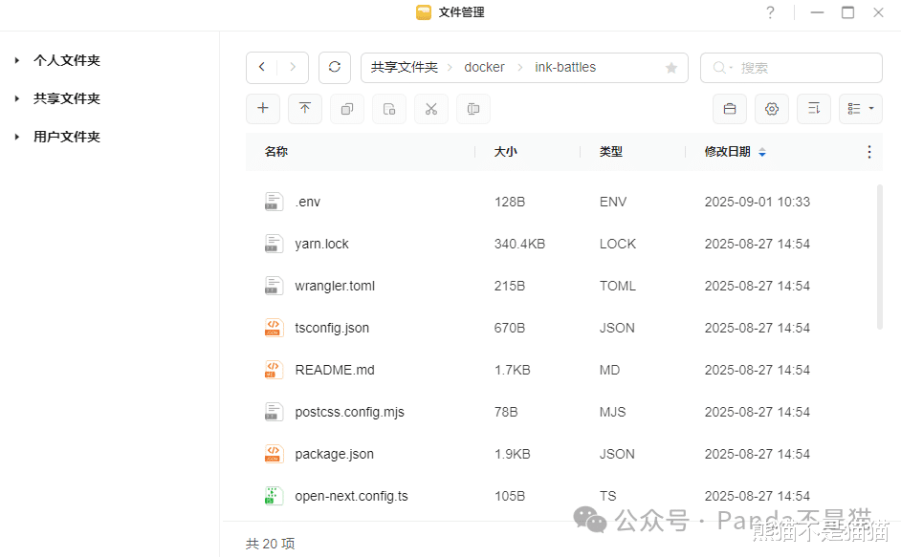Open the view mode dropdown
The height and width of the screenshot is (557, 901).
click(860, 109)
